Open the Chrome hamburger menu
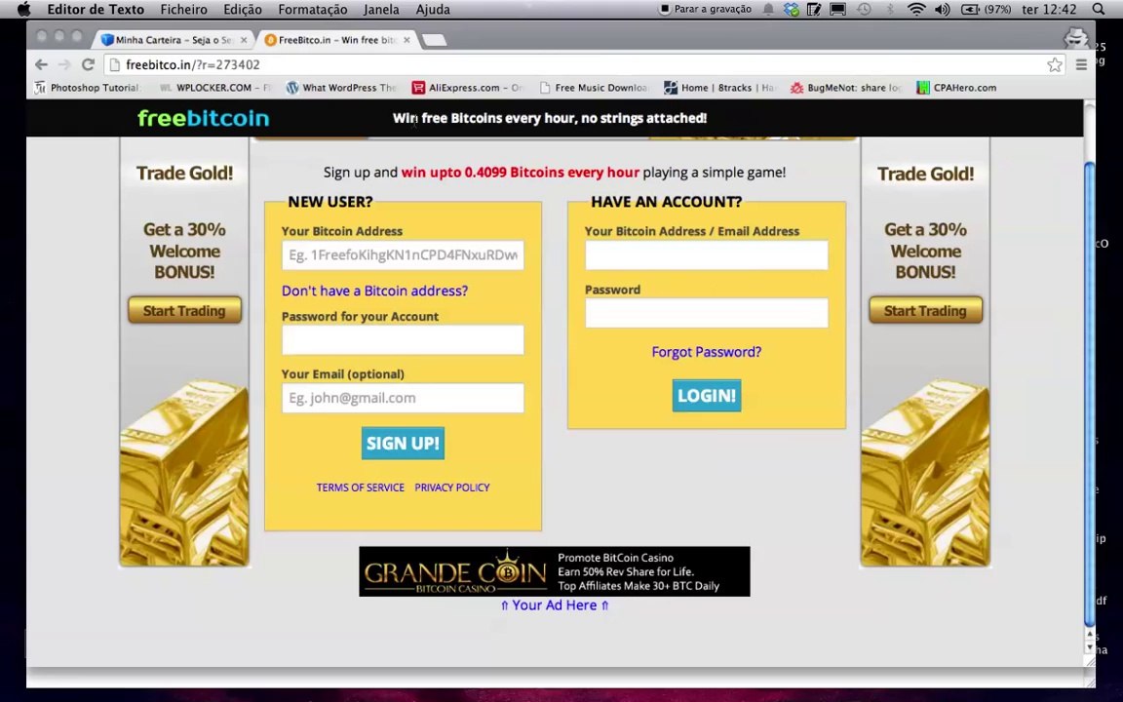 pos(1081,64)
